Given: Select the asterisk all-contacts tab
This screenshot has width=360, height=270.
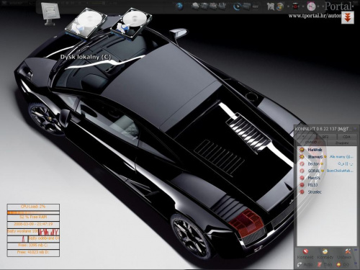Looking at the screenshot, I should tap(303, 136).
